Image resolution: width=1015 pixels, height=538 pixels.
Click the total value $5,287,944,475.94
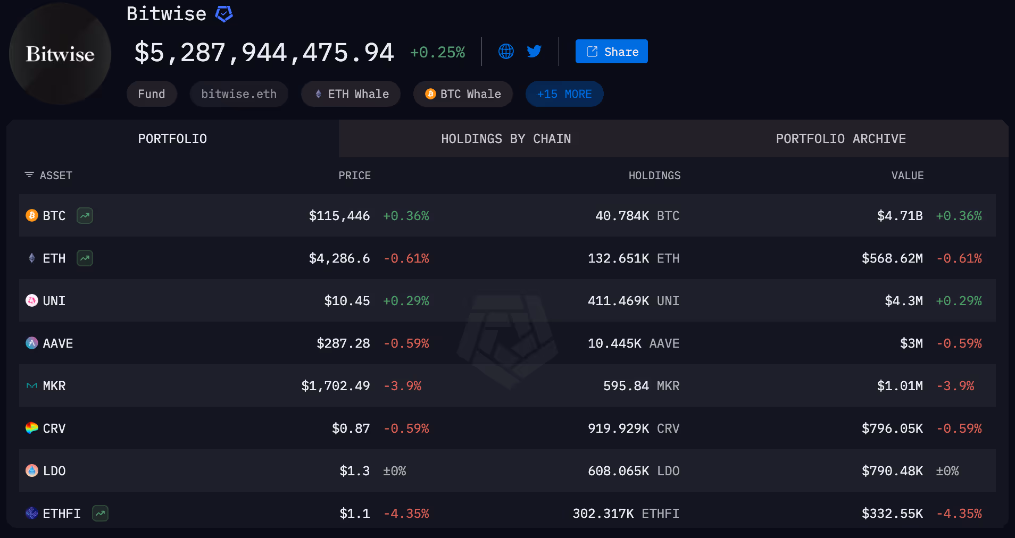click(264, 53)
